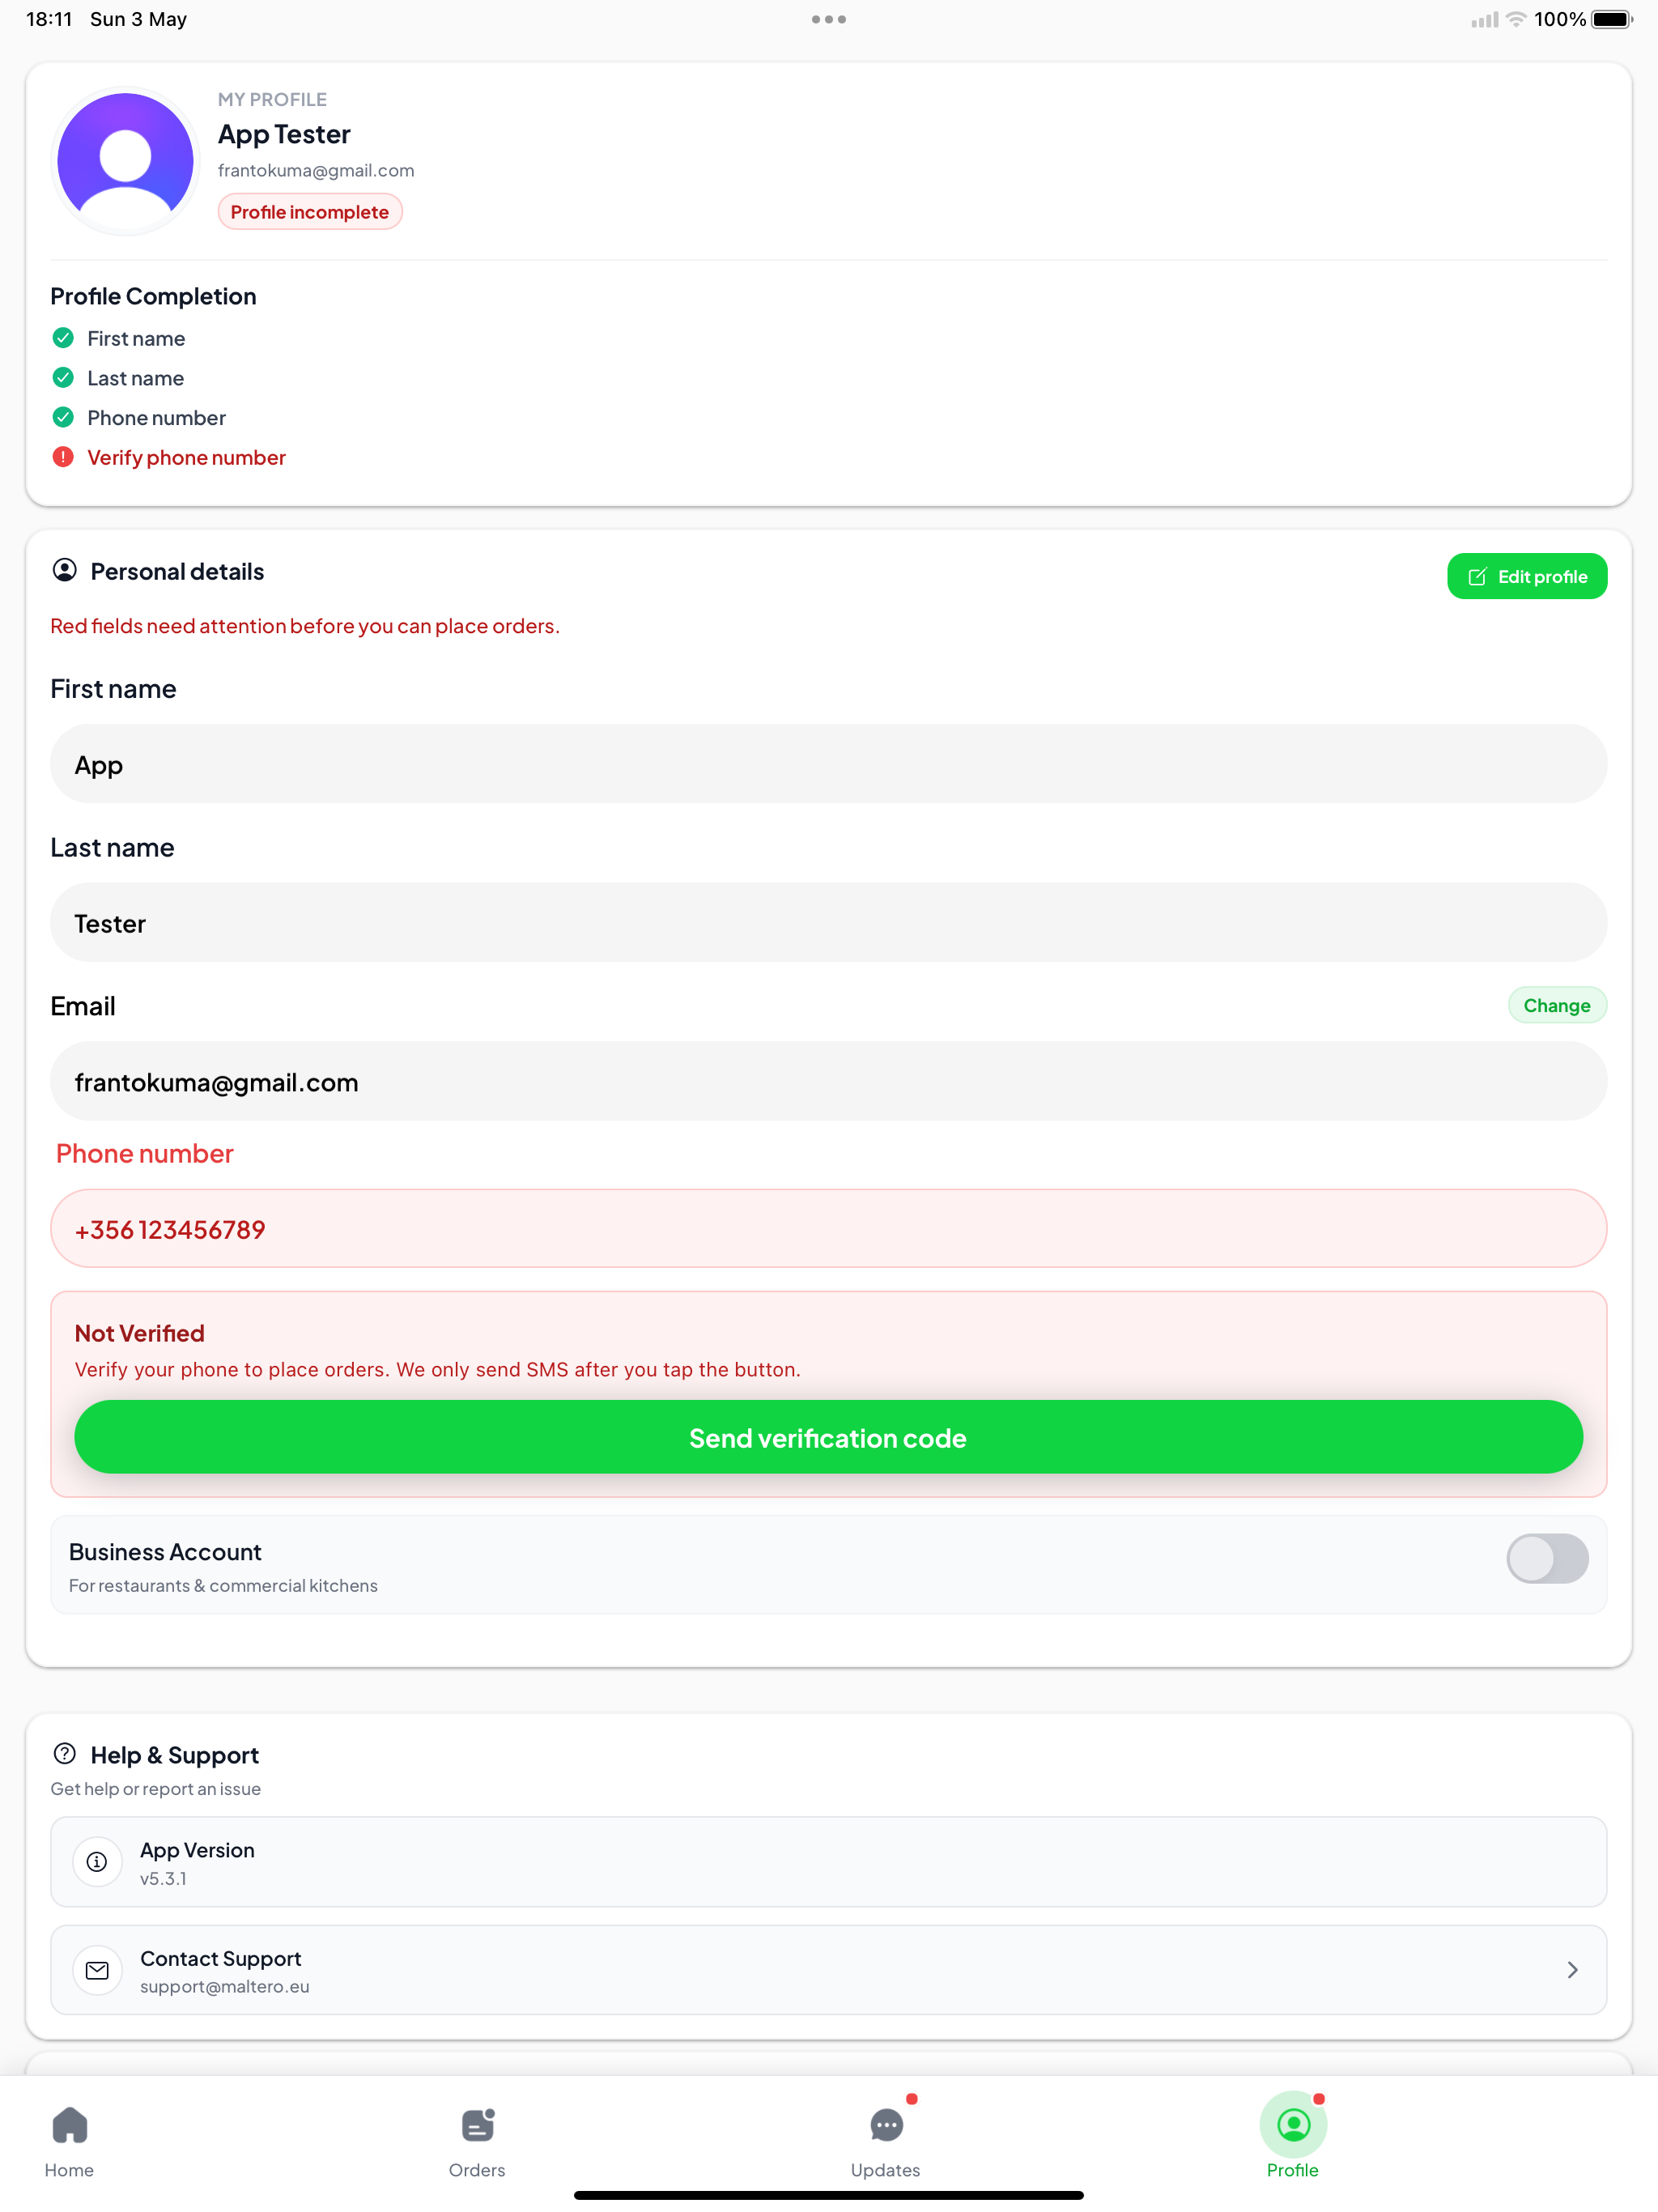1658x2212 pixels.
Task: Click the Phone number green checkmark
Action: click(63, 417)
